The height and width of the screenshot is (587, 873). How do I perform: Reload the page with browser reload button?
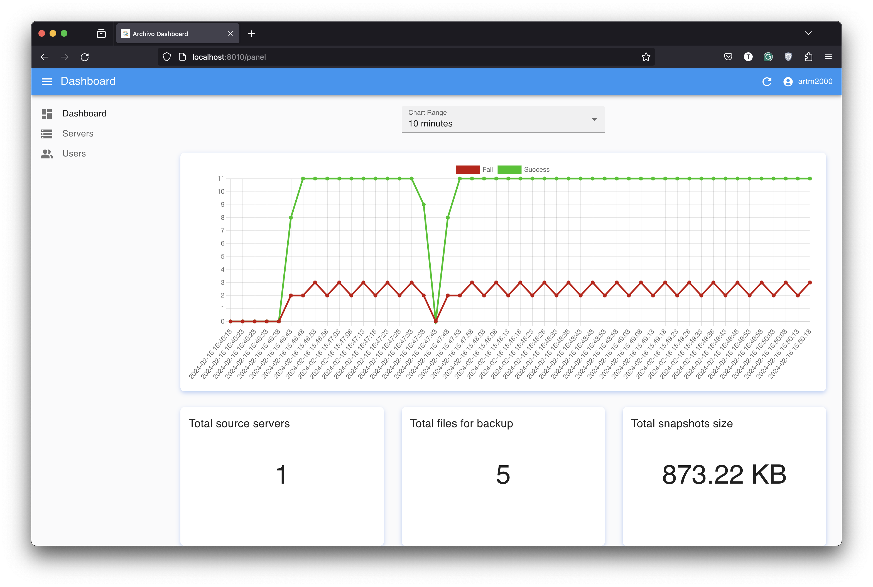click(x=85, y=57)
